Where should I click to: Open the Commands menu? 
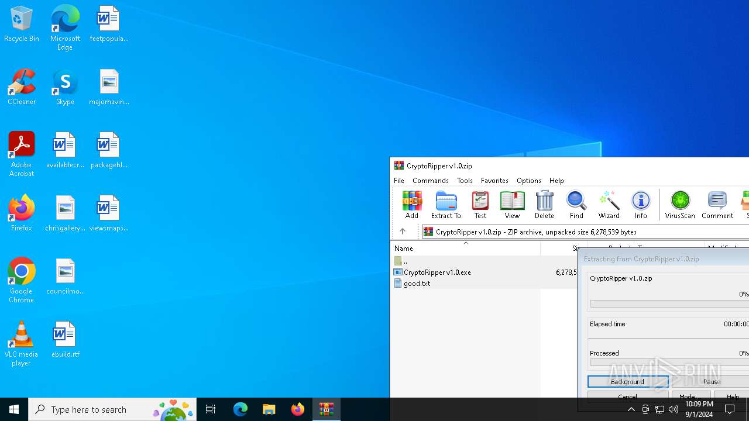point(431,181)
